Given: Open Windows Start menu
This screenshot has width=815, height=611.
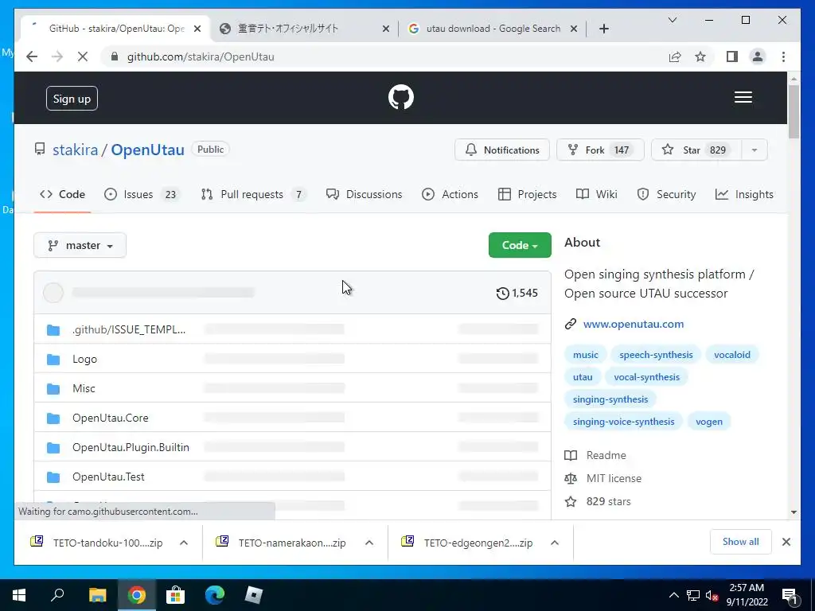Looking at the screenshot, I should (19, 595).
